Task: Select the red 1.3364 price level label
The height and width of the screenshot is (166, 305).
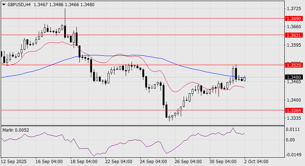Action: point(293,110)
